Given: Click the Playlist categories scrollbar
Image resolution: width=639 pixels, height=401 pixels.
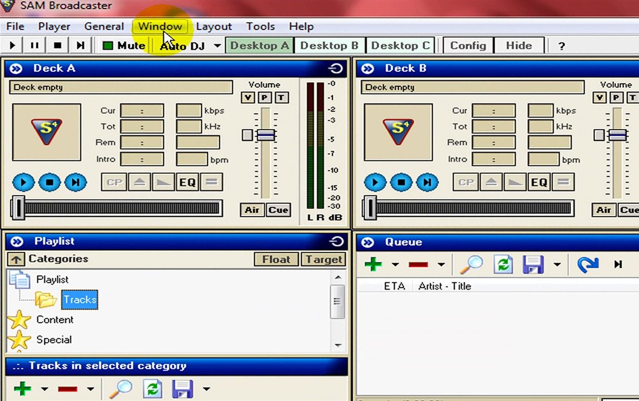Looking at the screenshot, I should coord(337,302).
